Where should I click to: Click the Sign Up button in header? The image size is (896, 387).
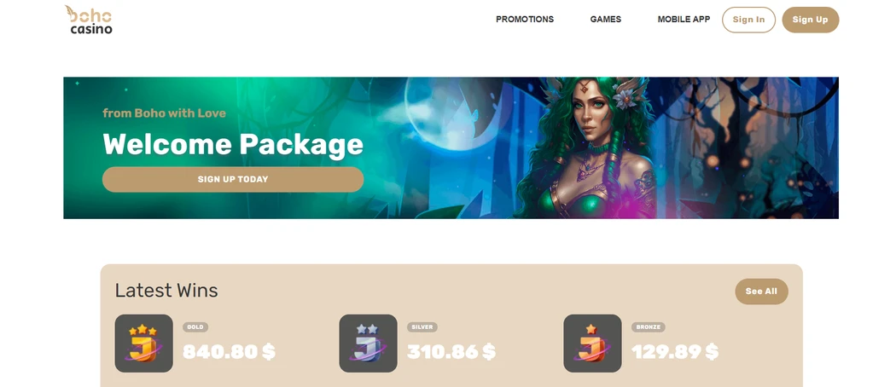click(811, 20)
